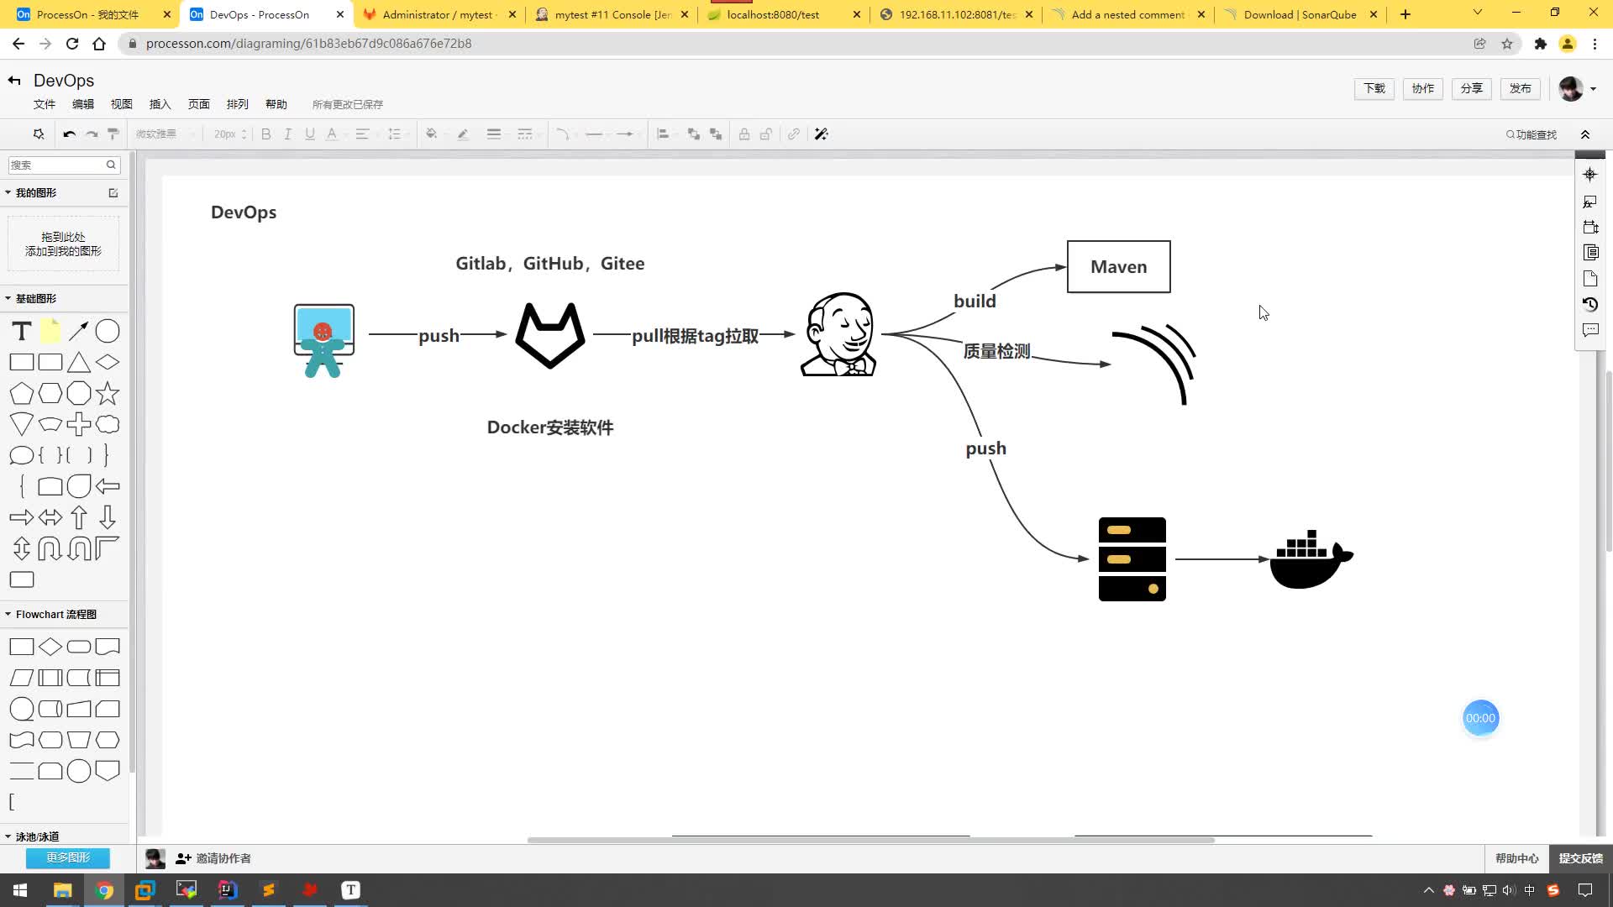
Task: Open the font family dropdown
Action: (x=165, y=134)
